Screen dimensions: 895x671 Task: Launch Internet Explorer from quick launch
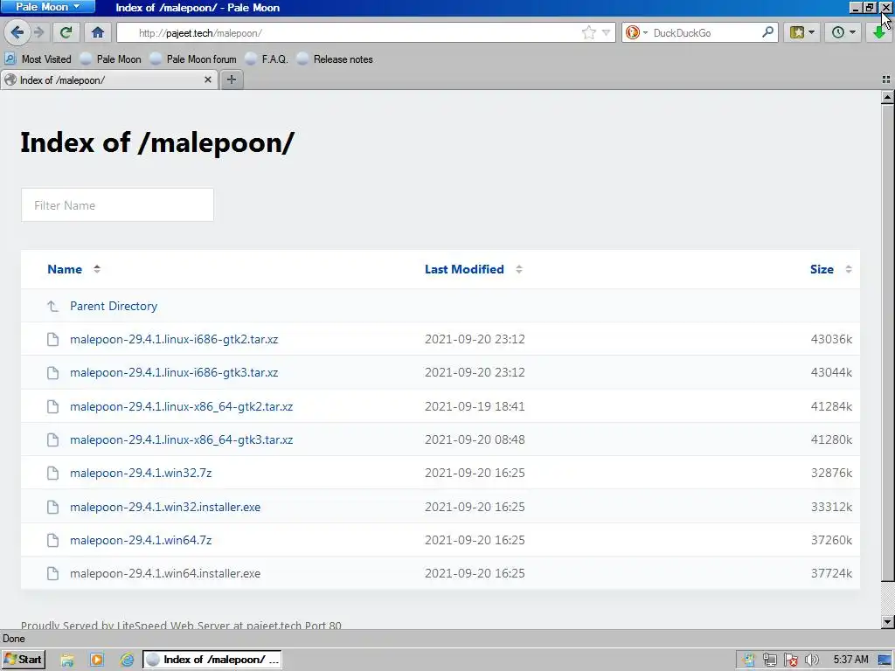pos(127,661)
